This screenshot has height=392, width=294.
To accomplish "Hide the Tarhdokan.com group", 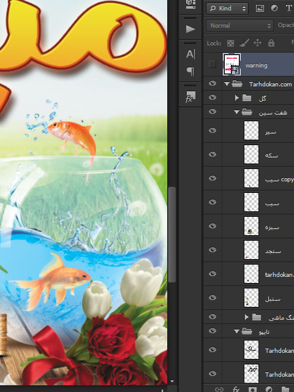I will [x=213, y=83].
